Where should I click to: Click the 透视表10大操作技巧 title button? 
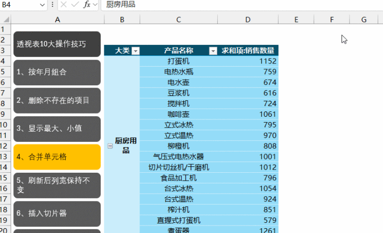[x=57, y=44]
